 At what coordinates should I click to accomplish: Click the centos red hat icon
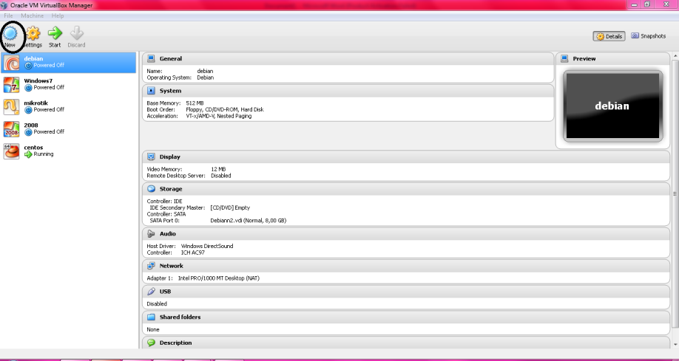[x=11, y=151]
